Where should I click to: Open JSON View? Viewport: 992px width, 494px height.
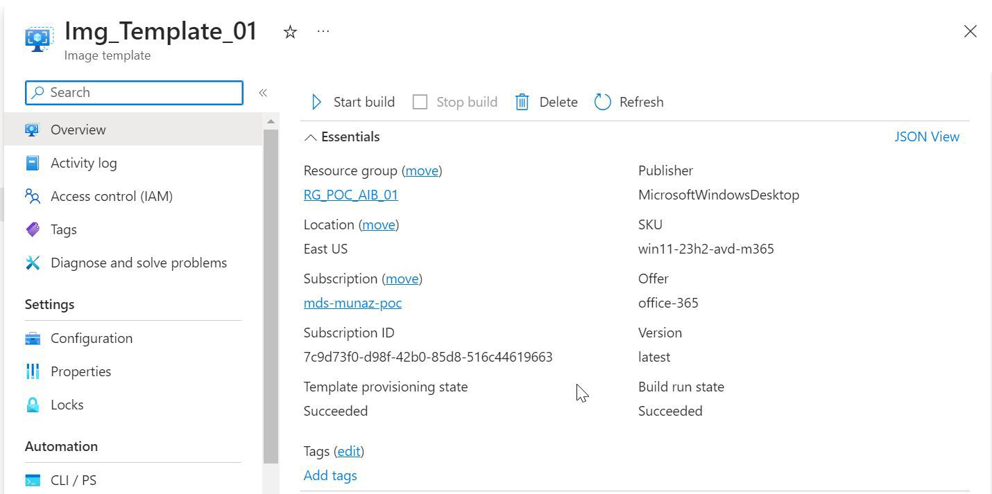point(926,136)
